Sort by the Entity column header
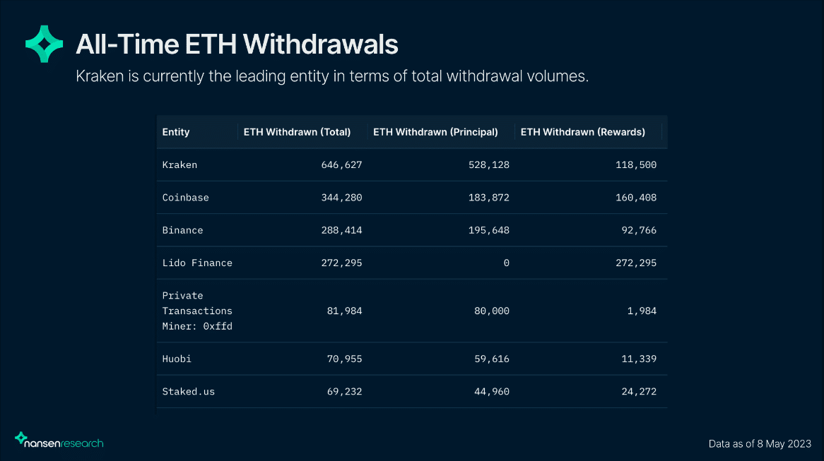The width and height of the screenshot is (824, 461). 176,132
